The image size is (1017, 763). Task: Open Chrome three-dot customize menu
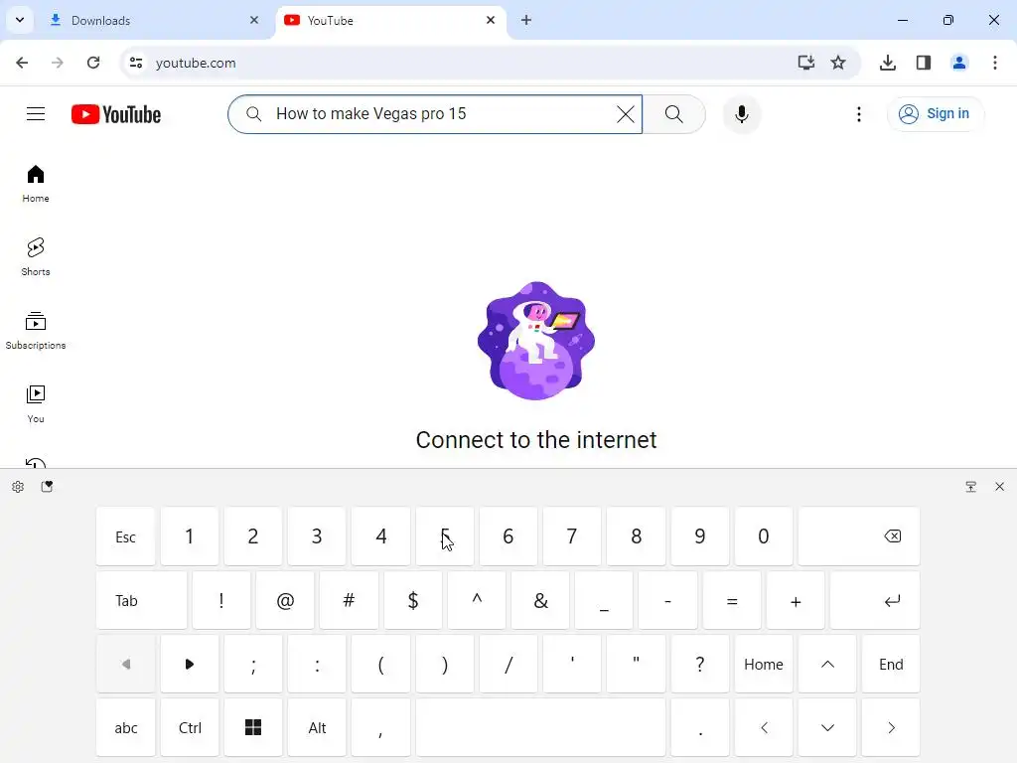[x=995, y=63]
